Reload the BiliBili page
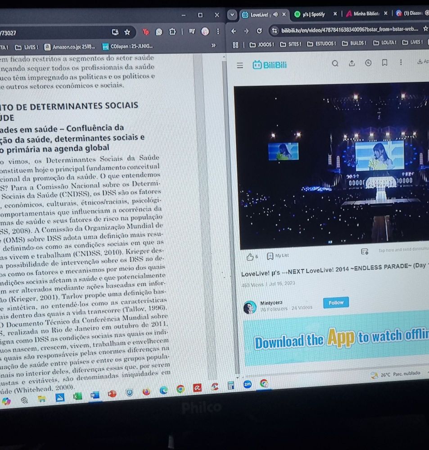This screenshot has width=429, height=450. pyautogui.click(x=259, y=31)
